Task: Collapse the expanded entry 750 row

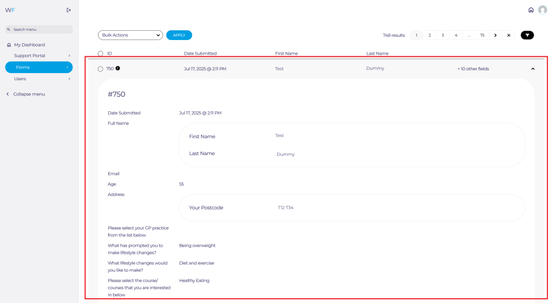Action: pos(532,69)
